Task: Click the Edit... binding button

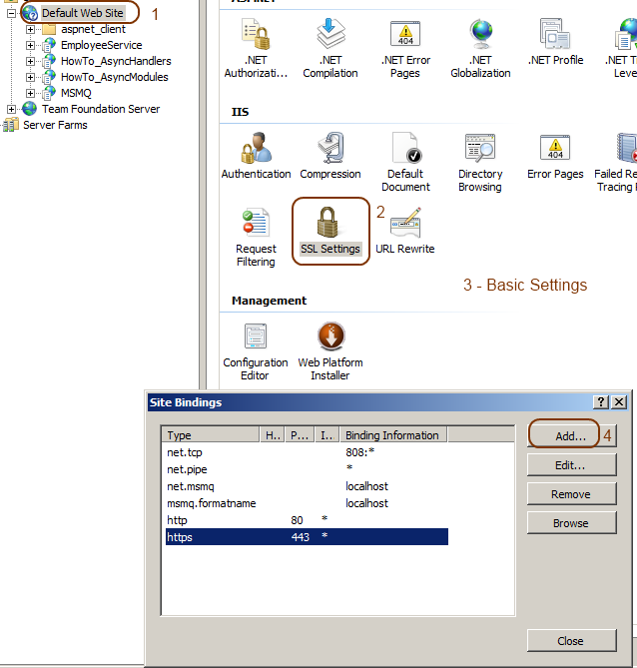Action: (570, 465)
